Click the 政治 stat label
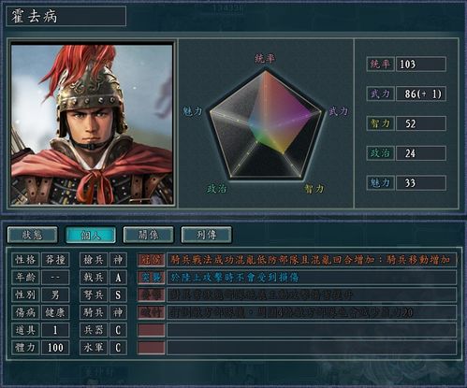The height and width of the screenshot is (388, 467). (380, 153)
